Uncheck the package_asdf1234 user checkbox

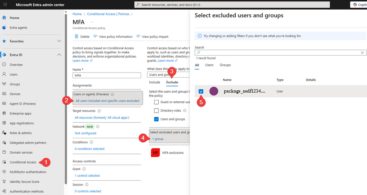click(201, 91)
